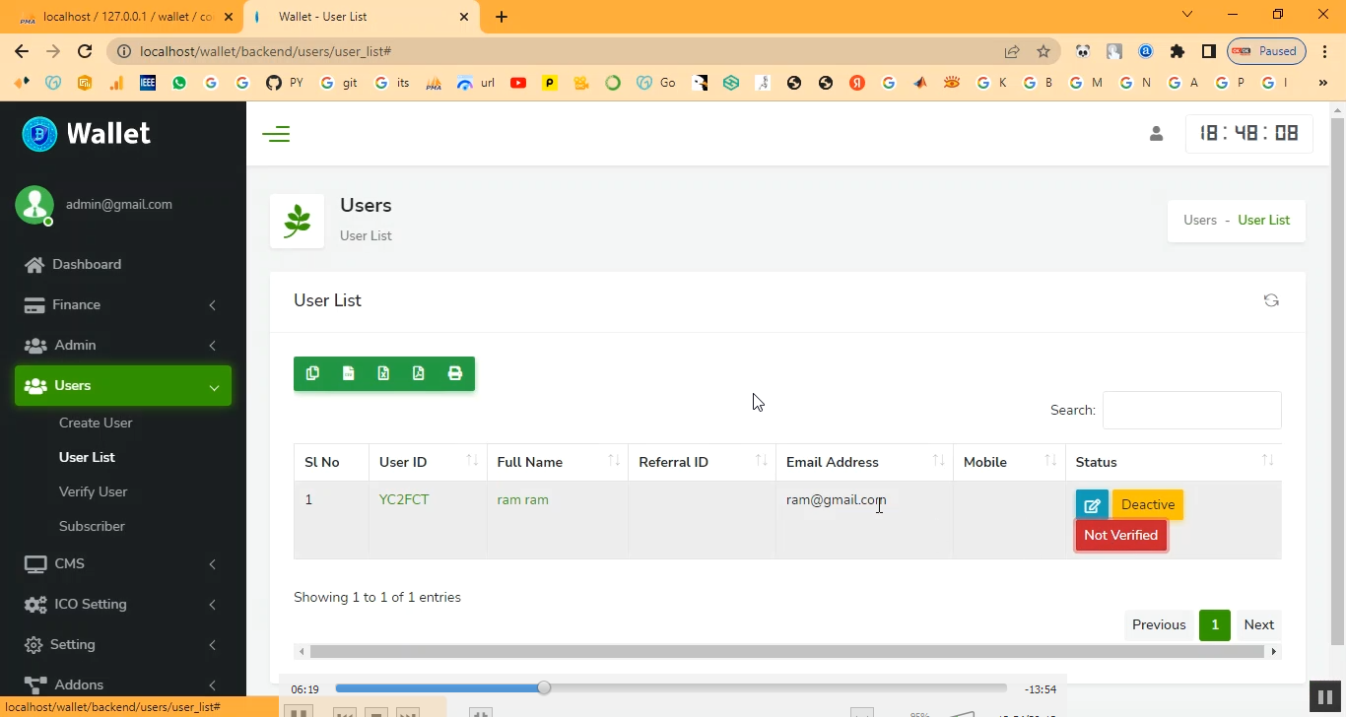Open the YC2FCT user ID link
1346x717 pixels.
[404, 499]
